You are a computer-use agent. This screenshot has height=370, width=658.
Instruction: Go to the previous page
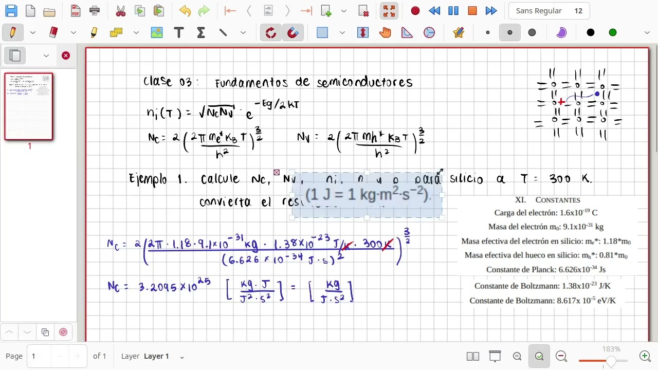click(x=249, y=11)
